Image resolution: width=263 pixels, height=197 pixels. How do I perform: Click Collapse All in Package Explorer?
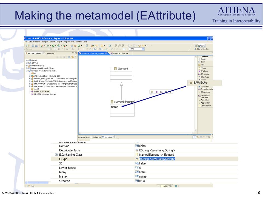click(69, 57)
